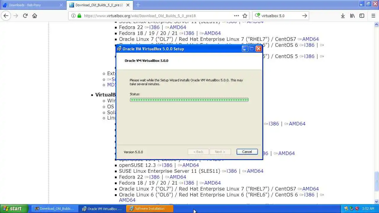Click the search engine icon in search box
Screen dimensions: 379x213
(x=257, y=16)
